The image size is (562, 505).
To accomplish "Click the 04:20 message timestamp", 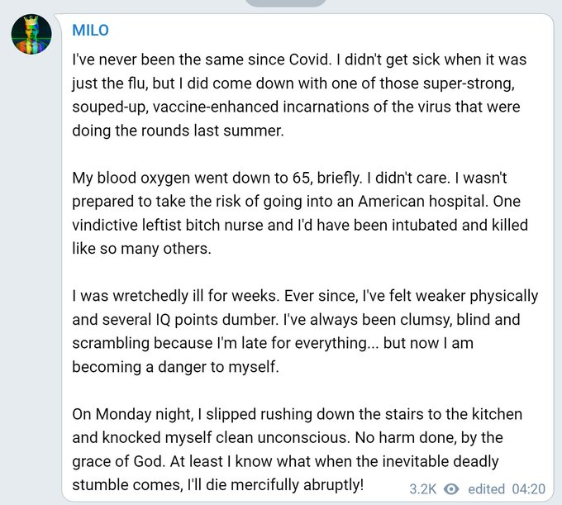I will (x=530, y=488).
